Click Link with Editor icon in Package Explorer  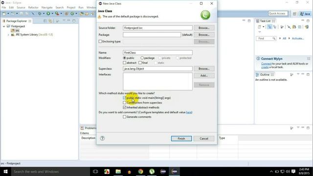50,21
